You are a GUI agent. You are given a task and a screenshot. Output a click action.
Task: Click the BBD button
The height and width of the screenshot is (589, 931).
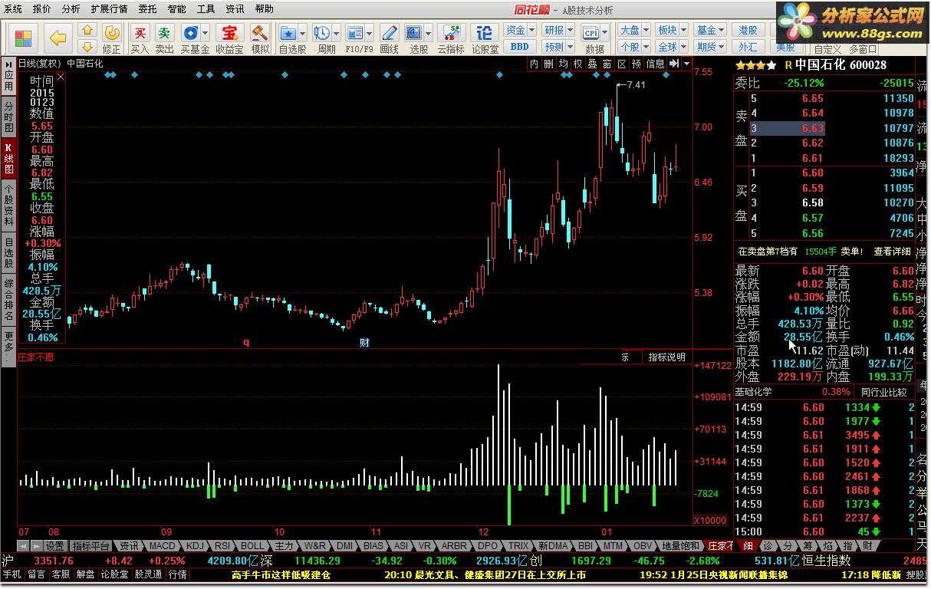[519, 47]
